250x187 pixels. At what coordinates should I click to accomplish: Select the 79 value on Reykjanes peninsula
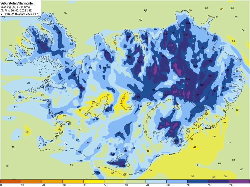[x=66, y=144]
